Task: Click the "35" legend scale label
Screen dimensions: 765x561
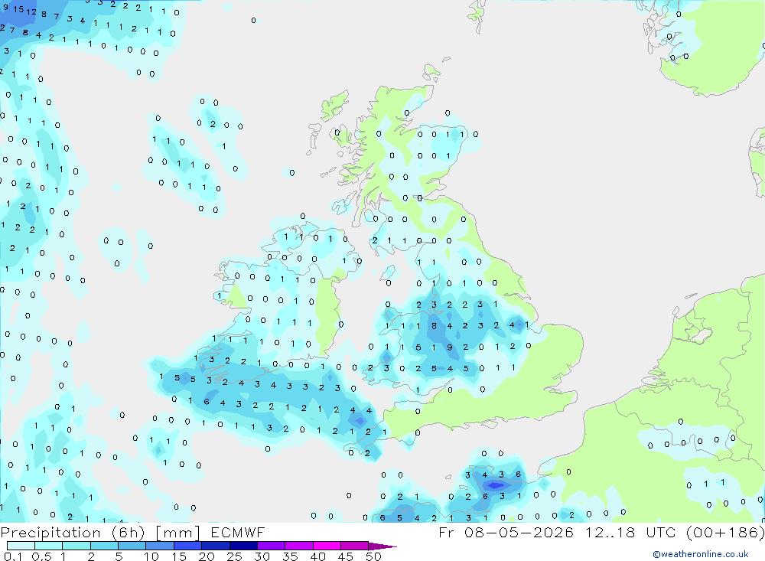Action: pyautogui.click(x=290, y=556)
